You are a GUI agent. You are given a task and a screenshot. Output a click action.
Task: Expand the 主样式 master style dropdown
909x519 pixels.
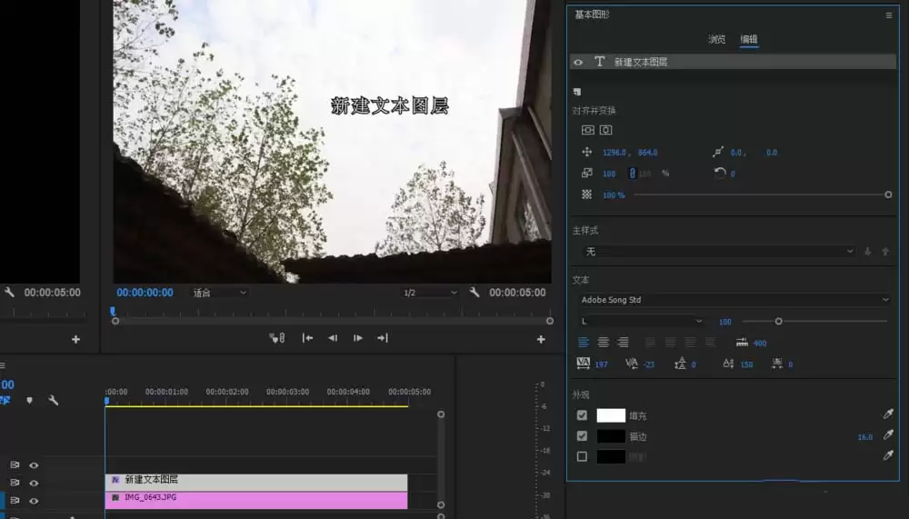click(718, 251)
